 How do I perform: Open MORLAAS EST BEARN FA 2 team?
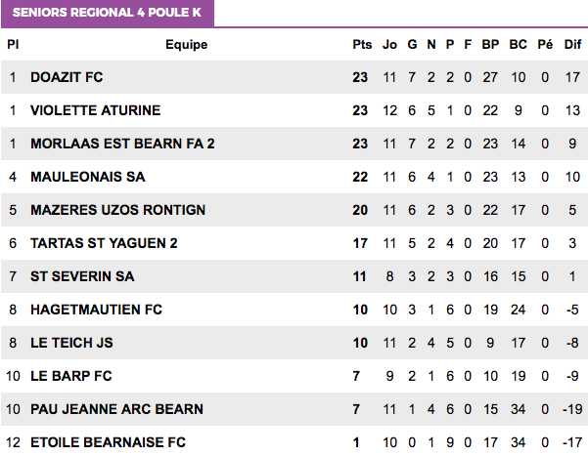click(122, 144)
